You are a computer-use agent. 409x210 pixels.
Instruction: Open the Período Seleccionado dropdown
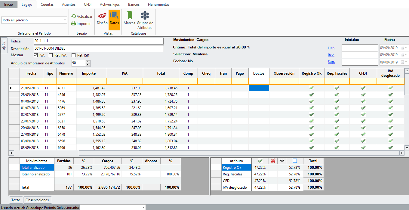point(143,208)
